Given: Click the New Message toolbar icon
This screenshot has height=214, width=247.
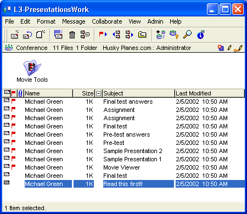Looking at the screenshot, I should [15, 35].
